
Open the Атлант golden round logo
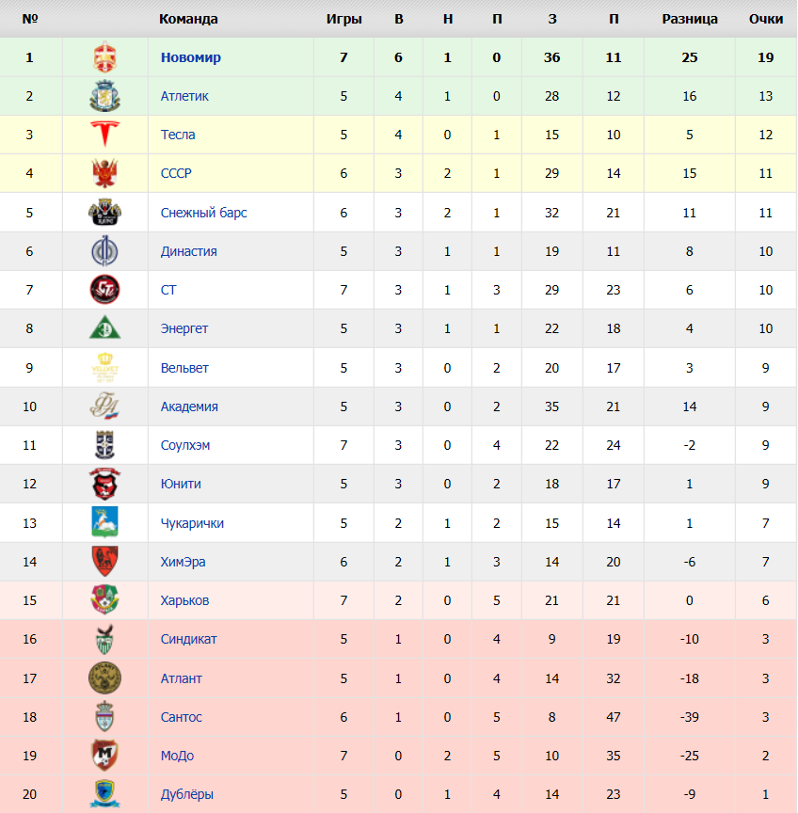104,677
